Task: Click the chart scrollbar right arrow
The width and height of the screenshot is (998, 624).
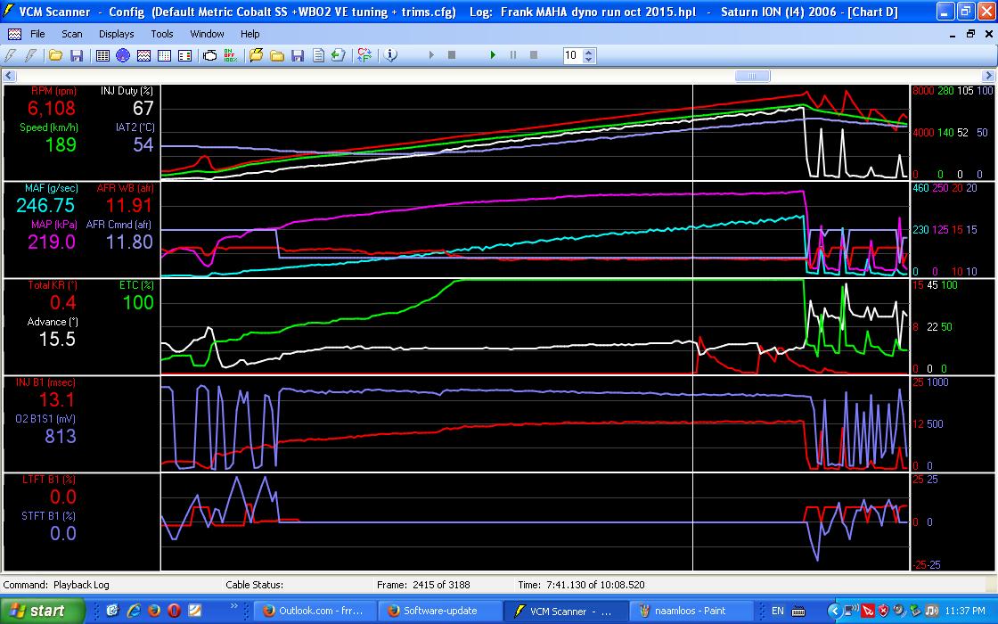Action: [x=988, y=76]
